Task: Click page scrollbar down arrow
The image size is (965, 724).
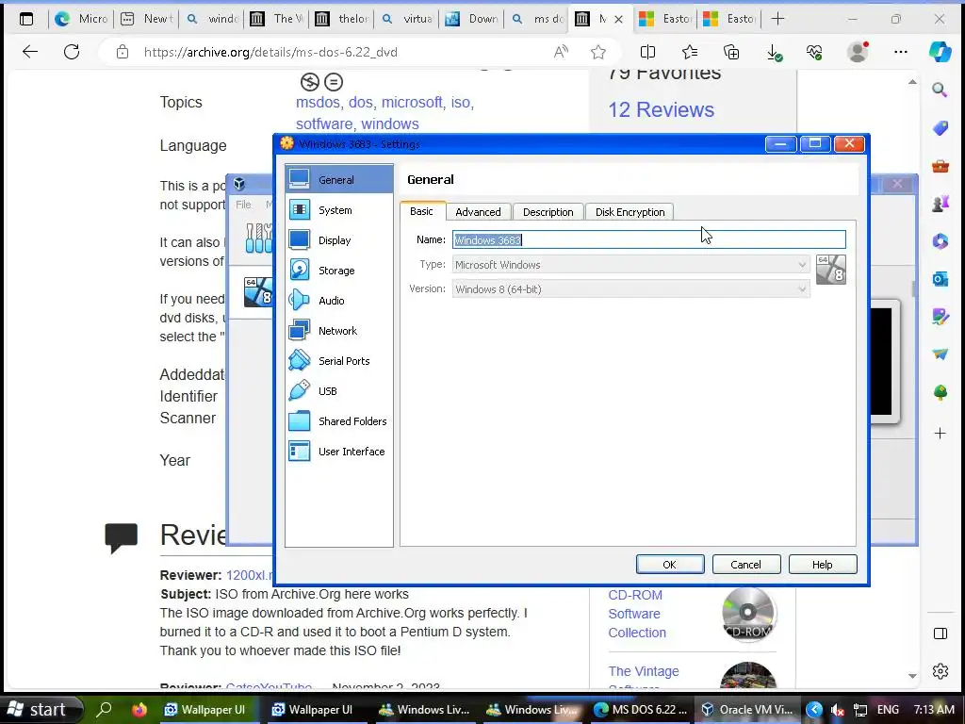Action: click(x=912, y=675)
